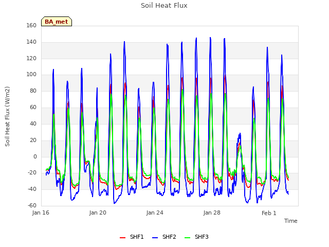Select the Soil Heat Flux chart title
Screen dimensions: 329x247
[164, 6]
